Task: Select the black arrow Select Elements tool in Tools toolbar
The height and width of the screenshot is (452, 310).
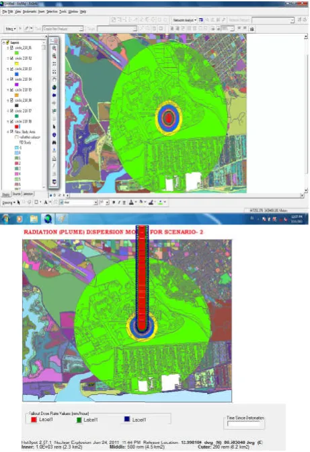Action: pyautogui.click(x=54, y=127)
